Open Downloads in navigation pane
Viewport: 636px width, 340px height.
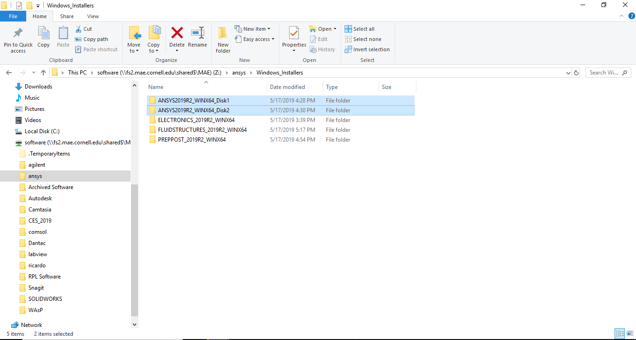point(38,87)
